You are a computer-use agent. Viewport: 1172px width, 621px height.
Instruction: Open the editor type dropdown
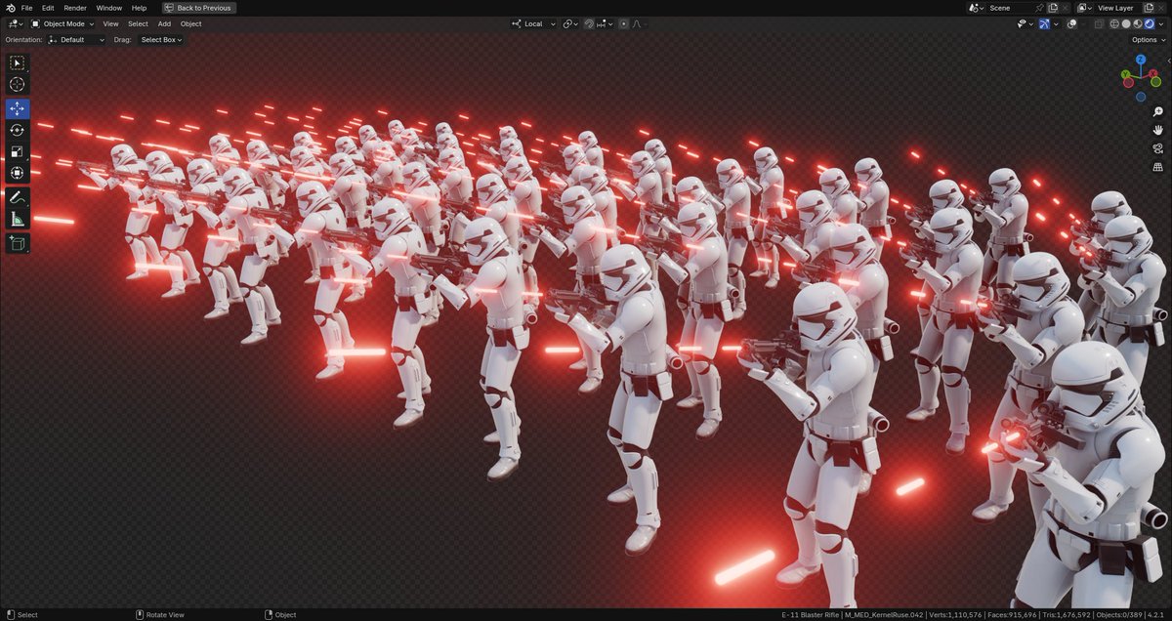pos(16,23)
